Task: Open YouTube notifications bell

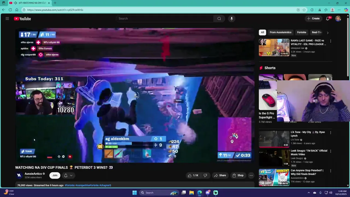Action: click(x=328, y=19)
